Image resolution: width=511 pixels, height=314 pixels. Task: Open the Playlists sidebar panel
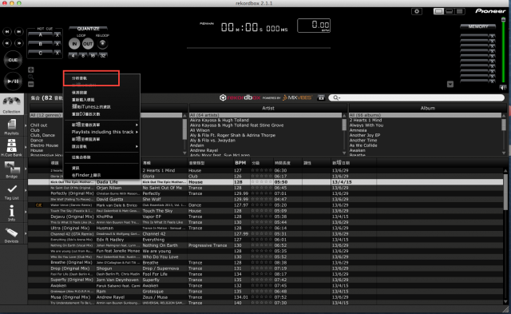[x=12, y=126]
